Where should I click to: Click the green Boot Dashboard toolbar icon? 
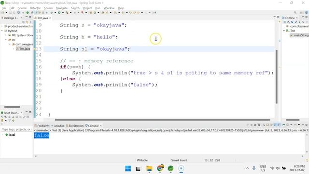pyautogui.click(x=28, y=13)
